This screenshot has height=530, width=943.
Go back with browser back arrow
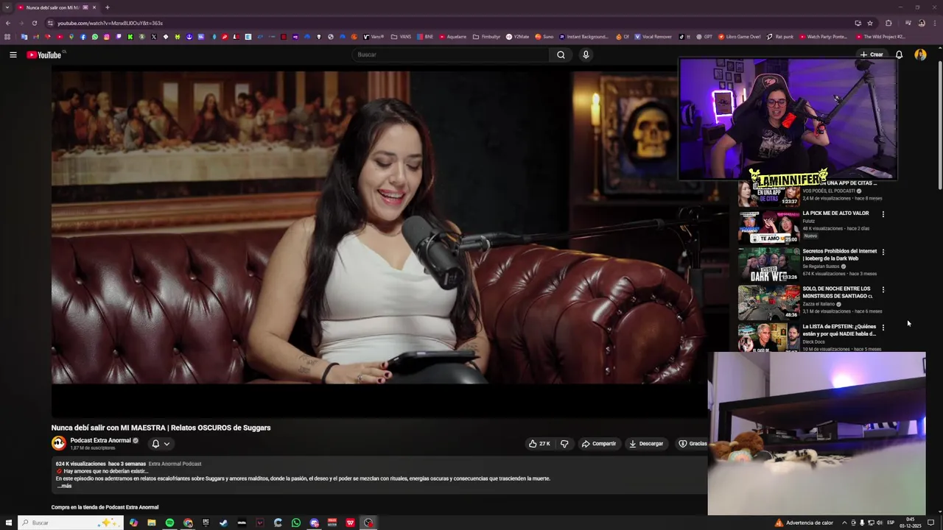click(8, 23)
